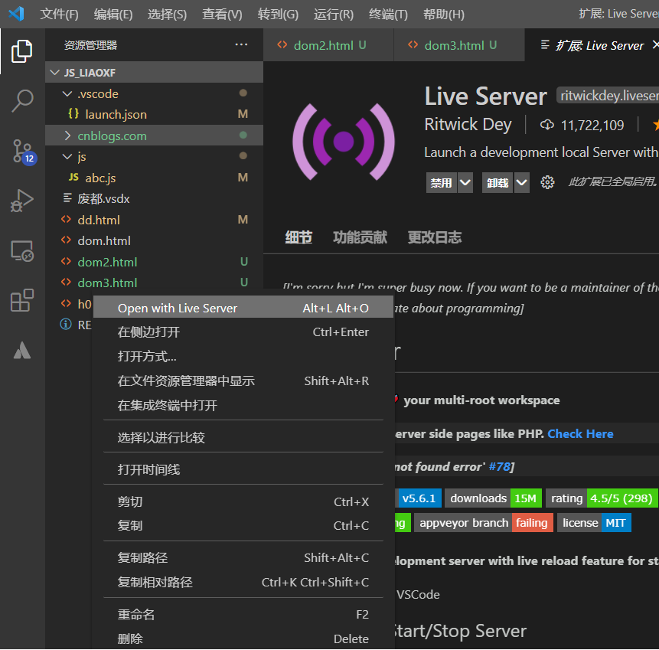Open the 编辑(E) menu
The image size is (659, 650).
point(113,15)
